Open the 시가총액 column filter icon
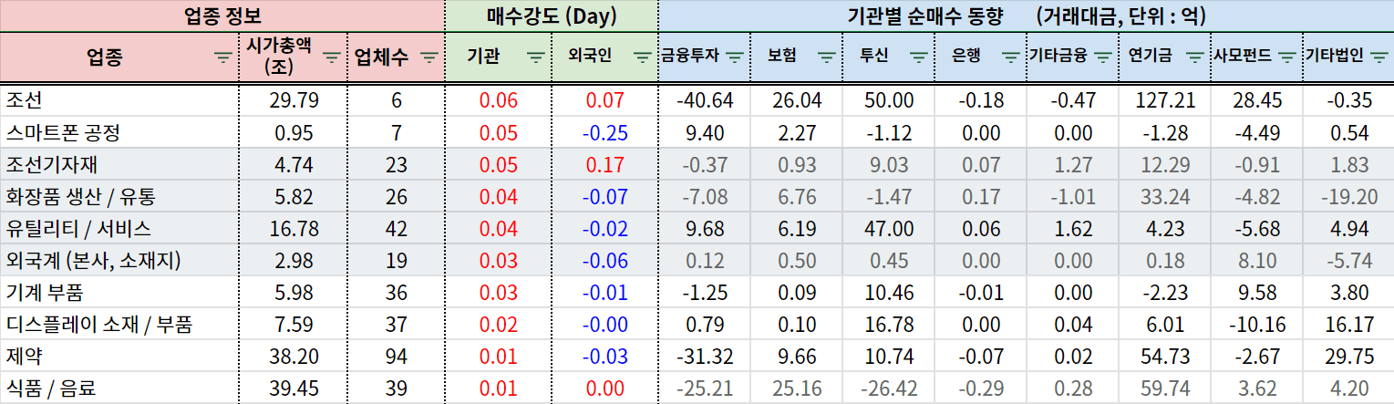 point(333,57)
